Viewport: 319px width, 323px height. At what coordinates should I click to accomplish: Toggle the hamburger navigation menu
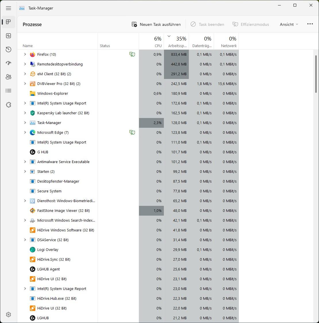click(x=8, y=8)
